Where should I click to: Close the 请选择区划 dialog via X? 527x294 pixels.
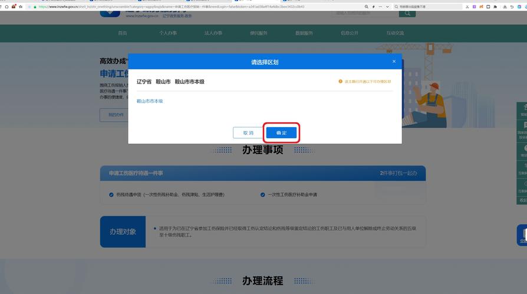394,61
